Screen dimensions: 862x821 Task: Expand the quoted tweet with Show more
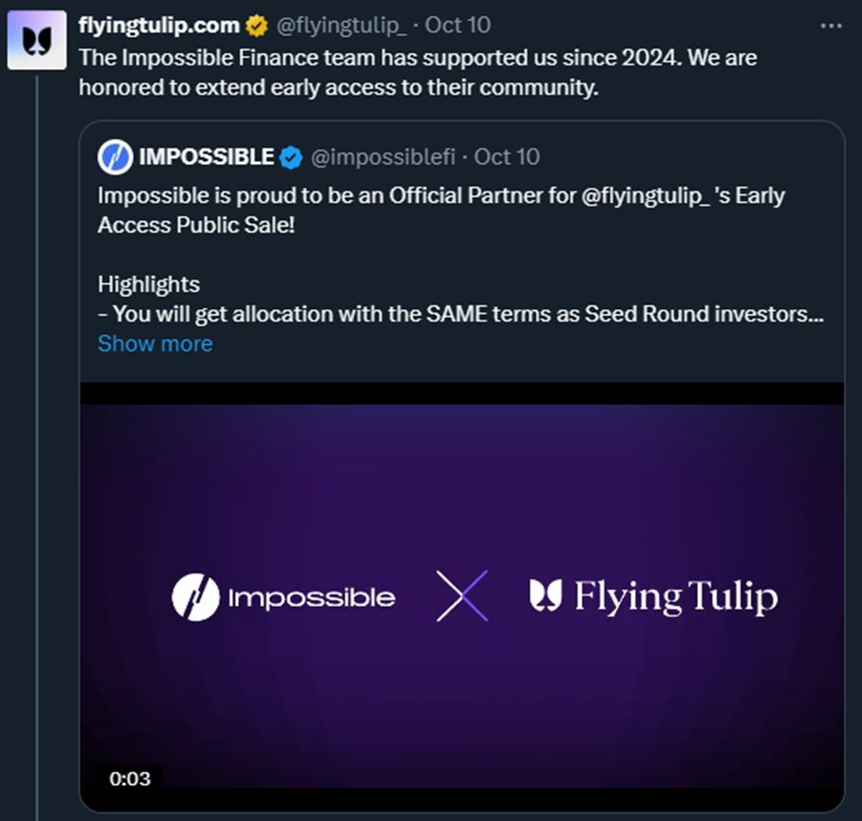(x=155, y=343)
